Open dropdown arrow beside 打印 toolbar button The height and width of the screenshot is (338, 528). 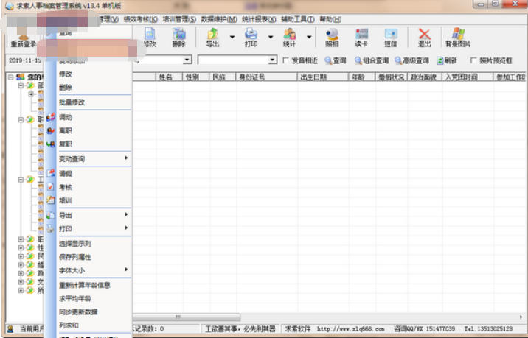point(271,36)
